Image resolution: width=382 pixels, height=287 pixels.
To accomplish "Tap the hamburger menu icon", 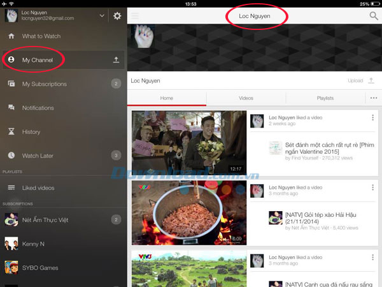I will pyautogui.click(x=135, y=16).
